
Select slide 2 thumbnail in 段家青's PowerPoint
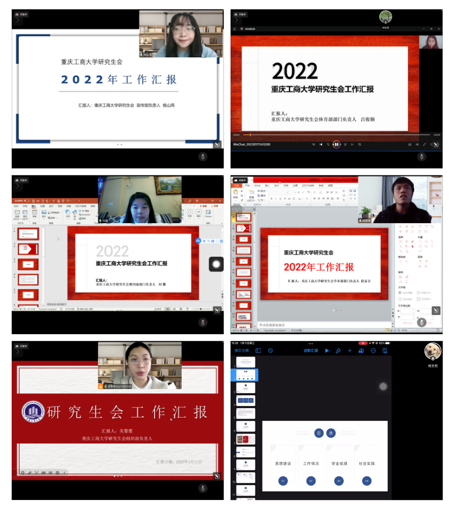coord(244,228)
